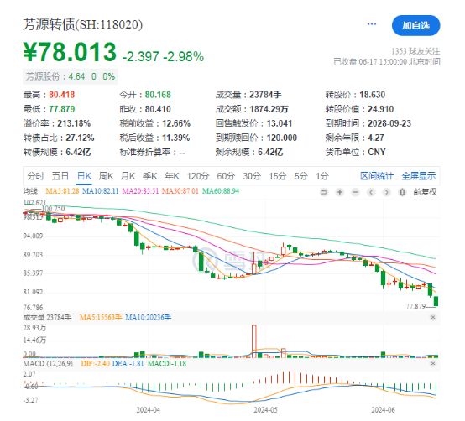
Task: Click the candlestick style icon next to 前复权
Action: [402, 192]
